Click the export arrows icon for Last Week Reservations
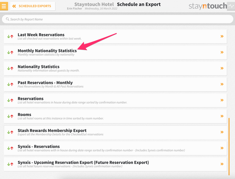 point(10,36)
